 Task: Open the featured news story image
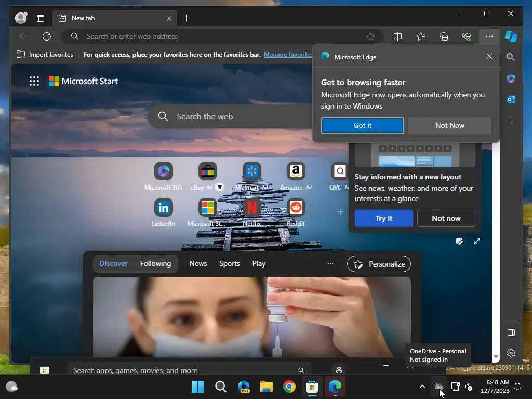[252, 317]
